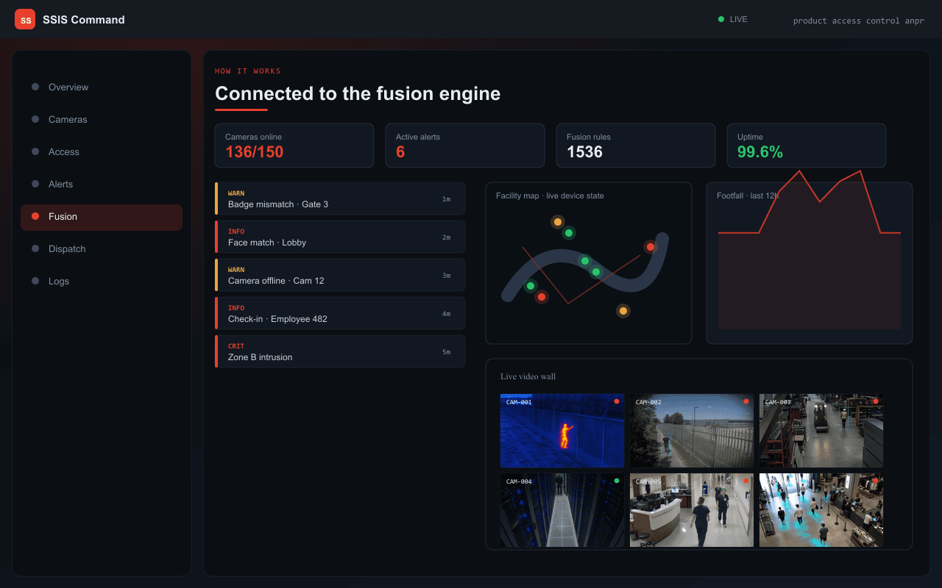Viewport: 942px width, 588px height.
Task: Open Dispatch from the sidebar
Action: 102,248
